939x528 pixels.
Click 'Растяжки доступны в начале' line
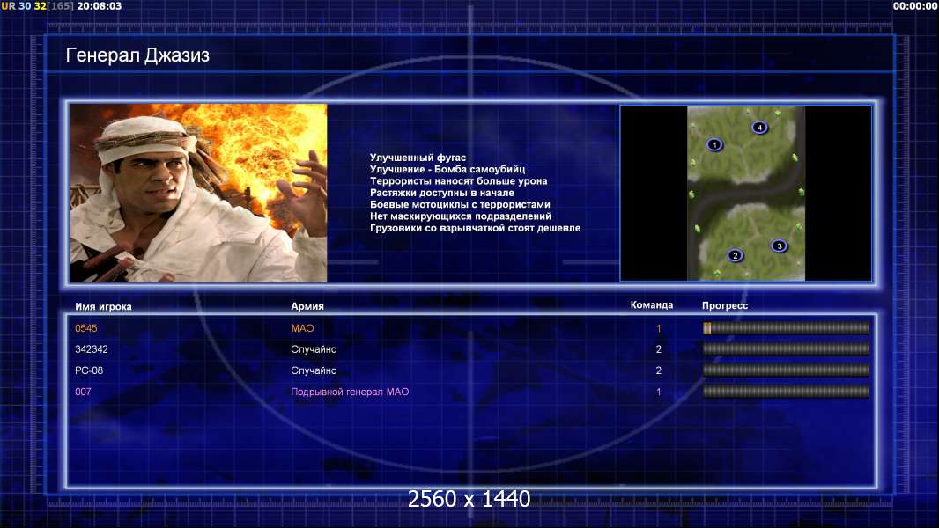[442, 193]
